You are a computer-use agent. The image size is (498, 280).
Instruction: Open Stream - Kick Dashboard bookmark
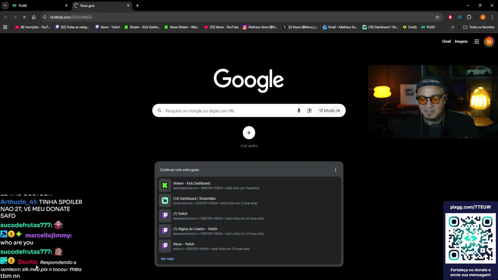tap(142, 27)
